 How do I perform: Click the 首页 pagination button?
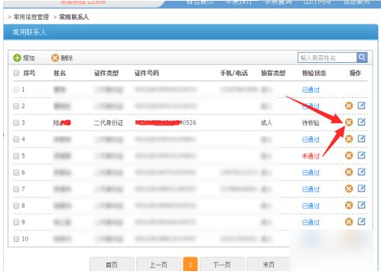(112, 264)
